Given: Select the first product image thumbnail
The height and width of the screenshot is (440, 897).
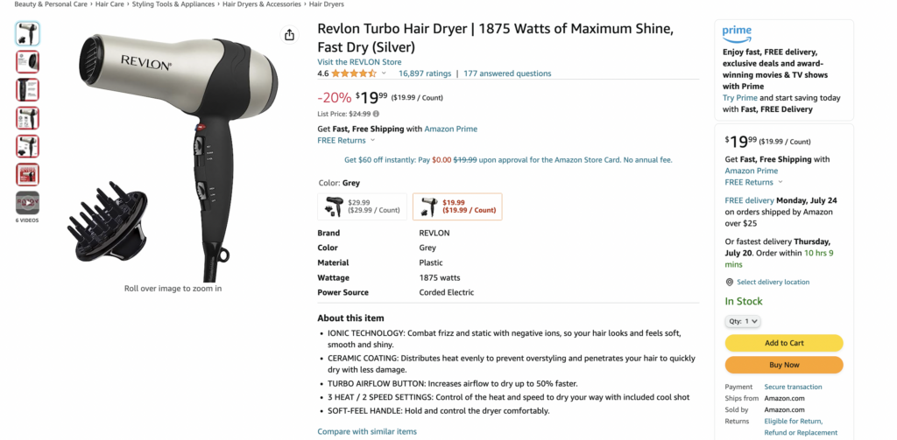Looking at the screenshot, I should (x=27, y=34).
